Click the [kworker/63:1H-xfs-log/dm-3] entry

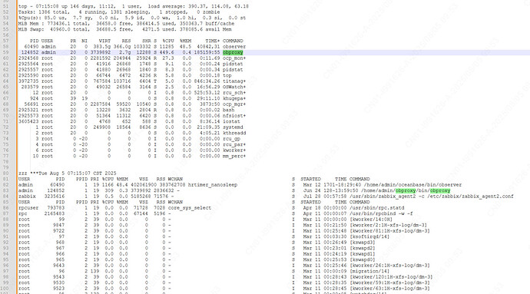tap(389, 289)
